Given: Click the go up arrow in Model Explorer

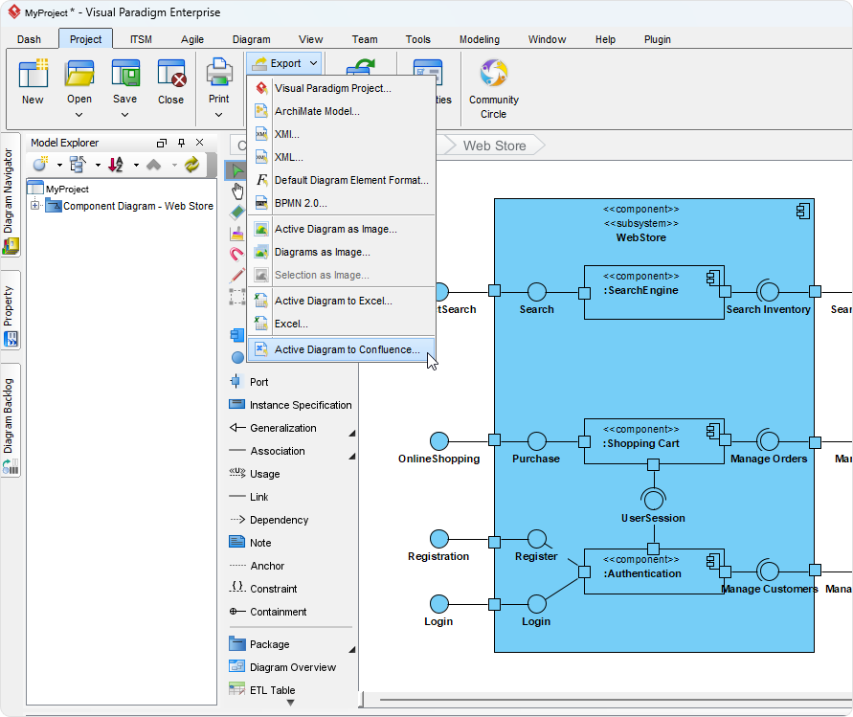Looking at the screenshot, I should (154, 165).
